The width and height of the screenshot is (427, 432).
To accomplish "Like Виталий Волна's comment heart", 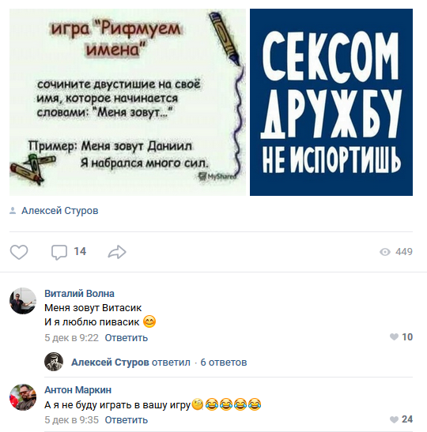I will tap(394, 336).
